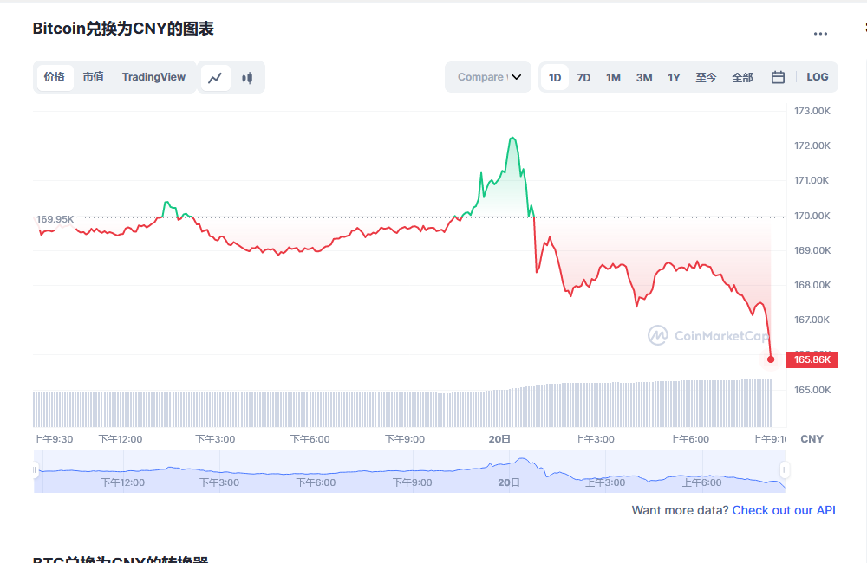
Task: Switch to the 市值 tab
Action: tap(93, 77)
